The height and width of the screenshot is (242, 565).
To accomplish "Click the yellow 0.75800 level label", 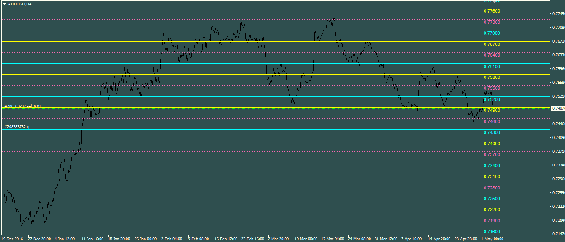I will point(492,77).
